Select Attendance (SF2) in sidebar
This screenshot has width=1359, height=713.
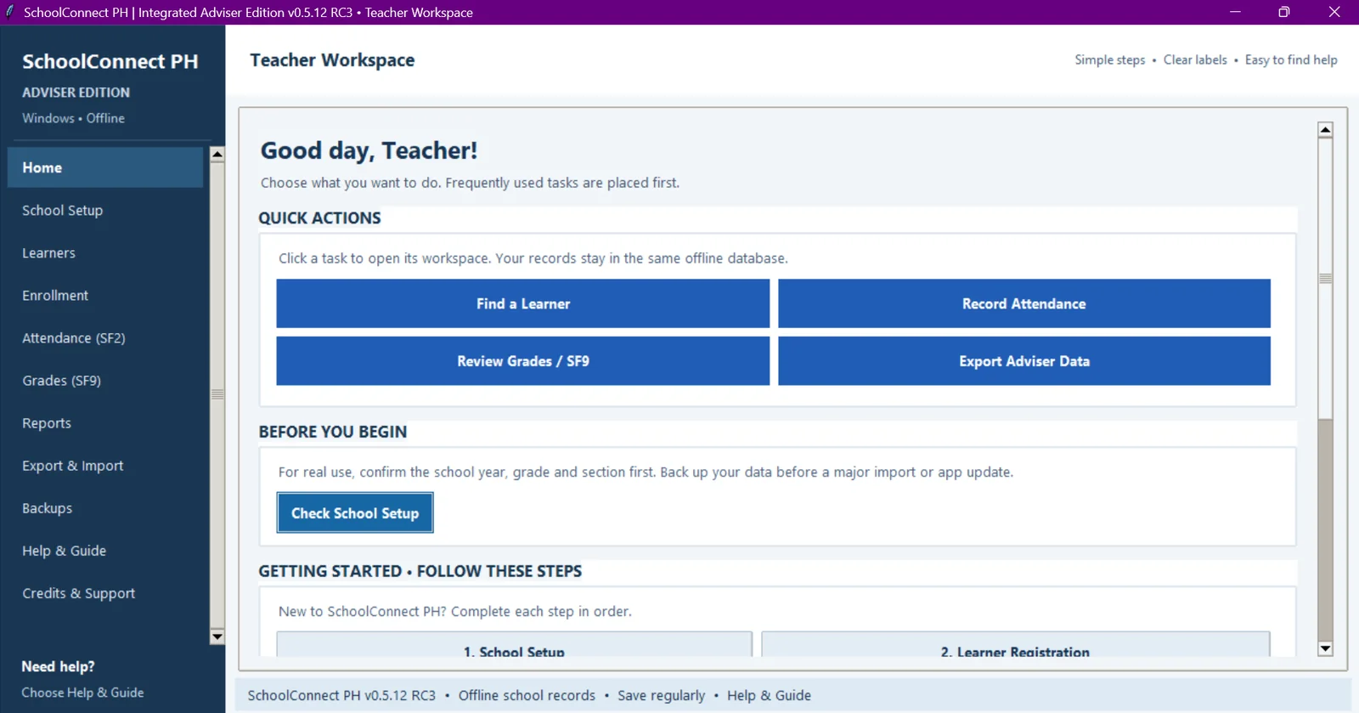pos(105,337)
